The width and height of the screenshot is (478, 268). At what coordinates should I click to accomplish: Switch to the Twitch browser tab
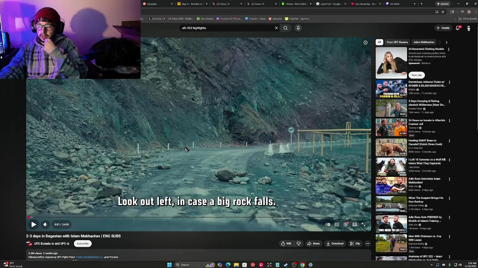pyautogui.click(x=400, y=4)
